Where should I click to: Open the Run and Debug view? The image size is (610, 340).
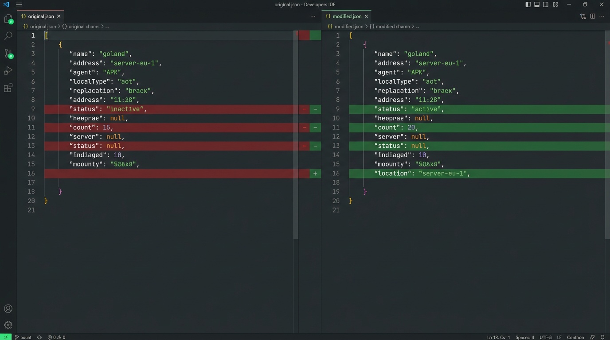pos(8,71)
